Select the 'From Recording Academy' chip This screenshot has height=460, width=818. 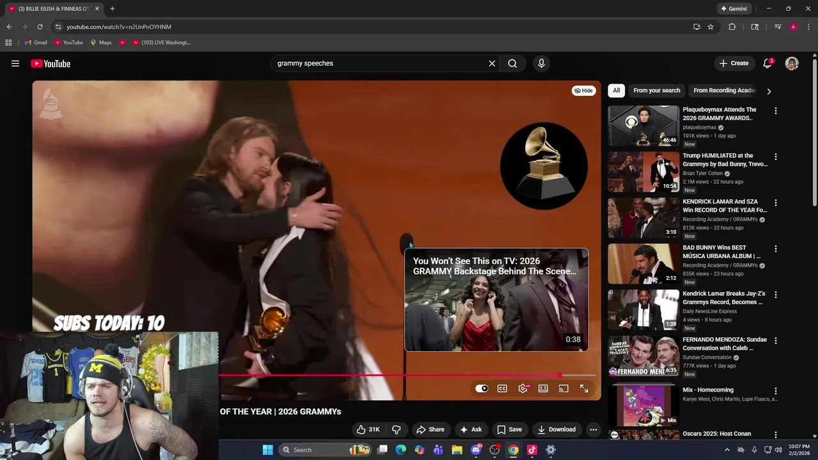[x=724, y=91]
